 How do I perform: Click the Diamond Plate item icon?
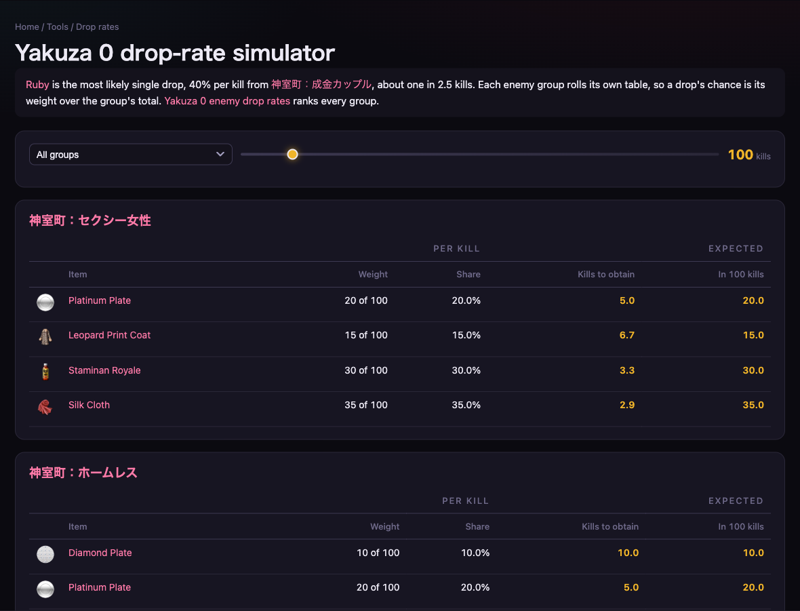coord(45,554)
